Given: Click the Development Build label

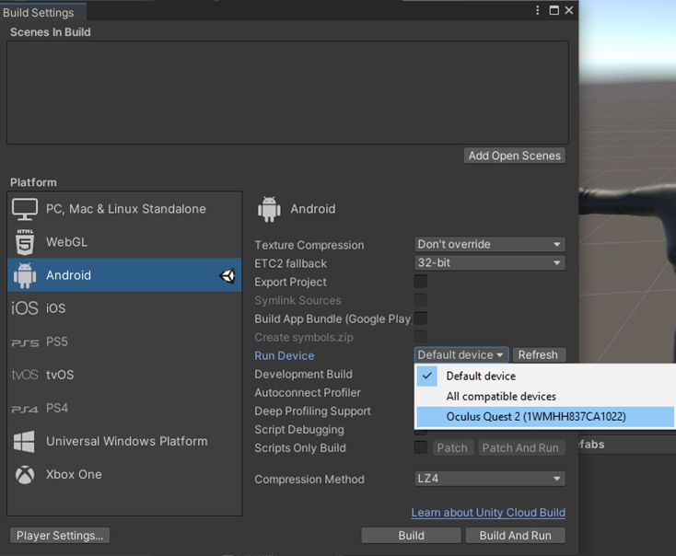Looking at the screenshot, I should (x=303, y=374).
